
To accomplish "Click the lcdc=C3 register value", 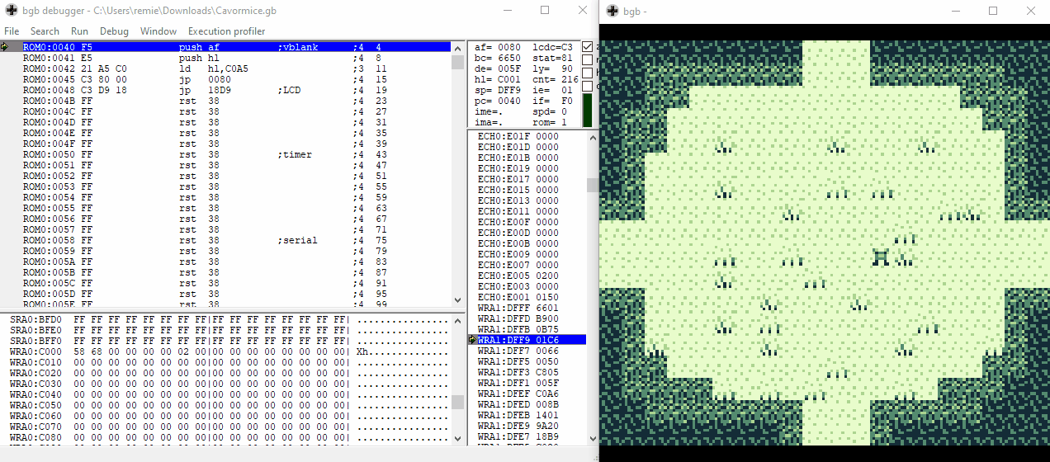I will point(553,47).
